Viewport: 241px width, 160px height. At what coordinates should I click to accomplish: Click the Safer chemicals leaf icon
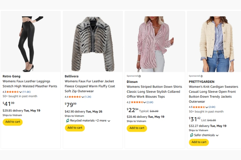[x=192, y=135]
